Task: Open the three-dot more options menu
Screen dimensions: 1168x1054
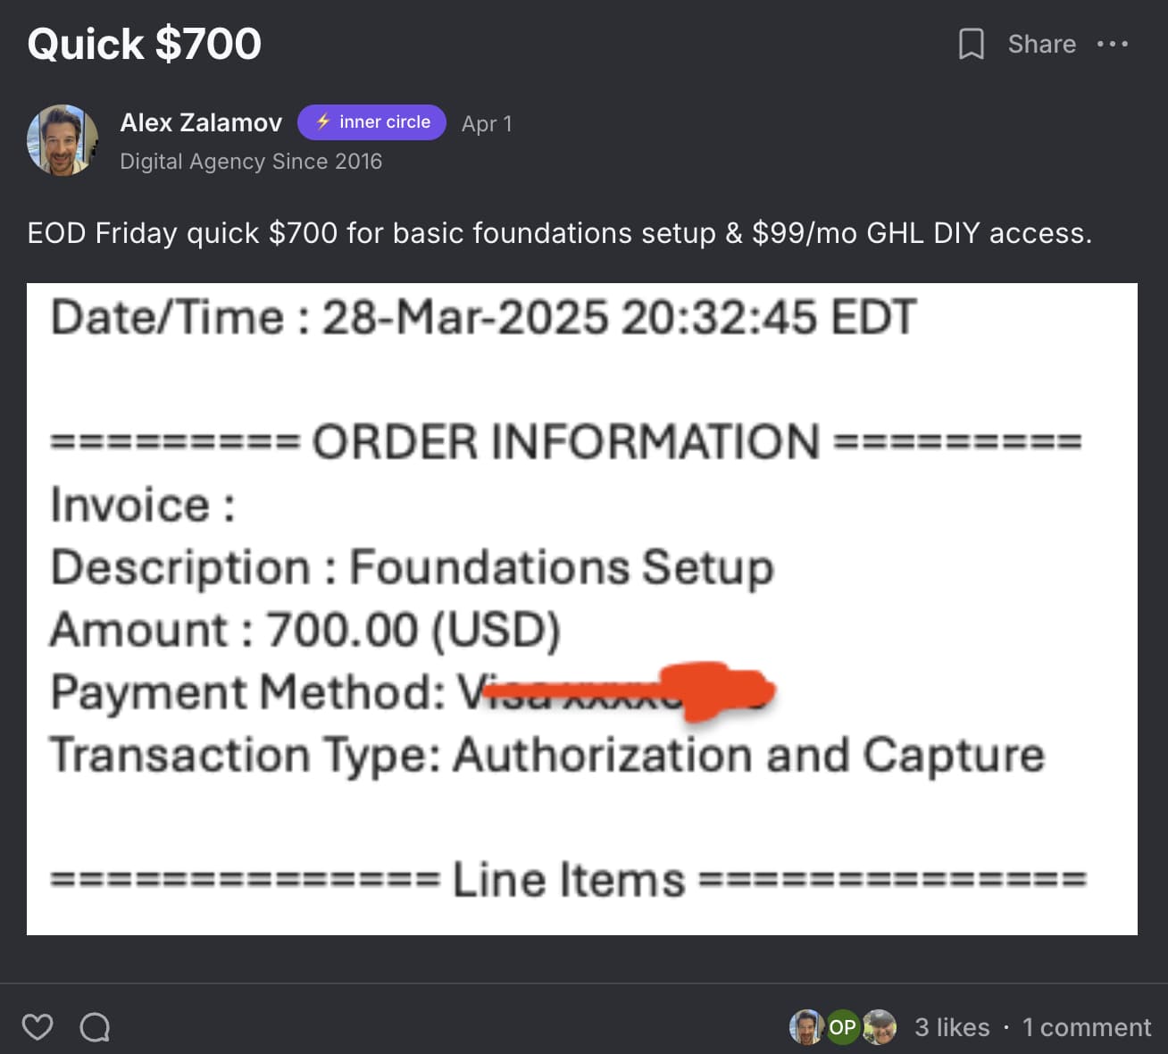Action: point(1112,44)
